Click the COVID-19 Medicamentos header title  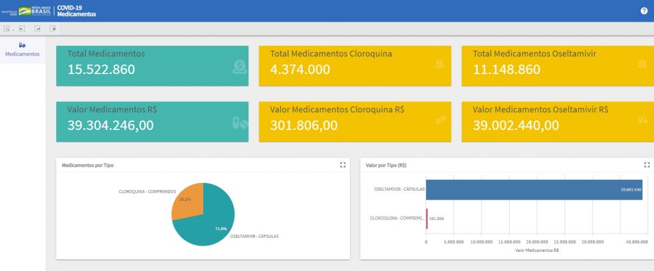76,11
